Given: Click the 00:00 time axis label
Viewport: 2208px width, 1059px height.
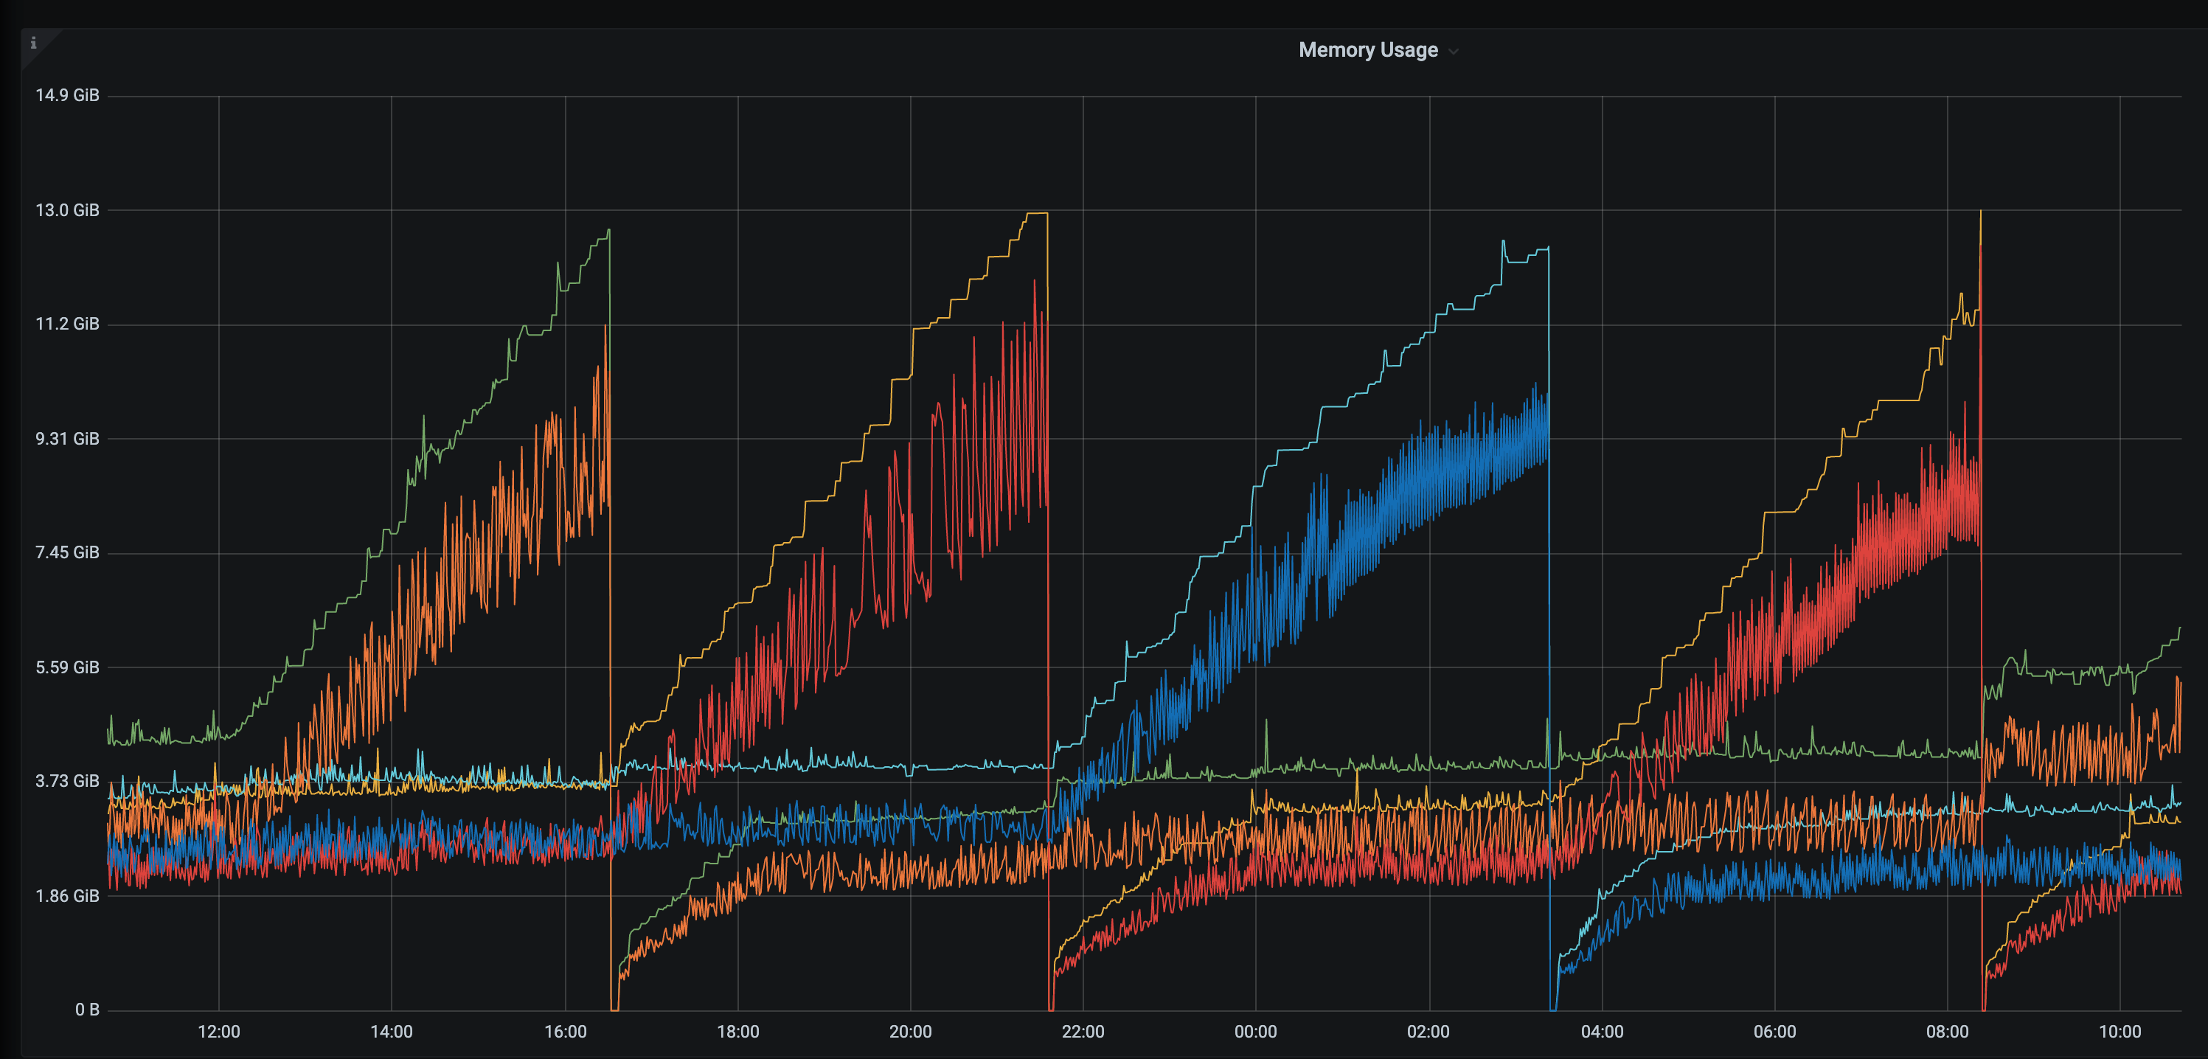Looking at the screenshot, I should (x=1255, y=1032).
